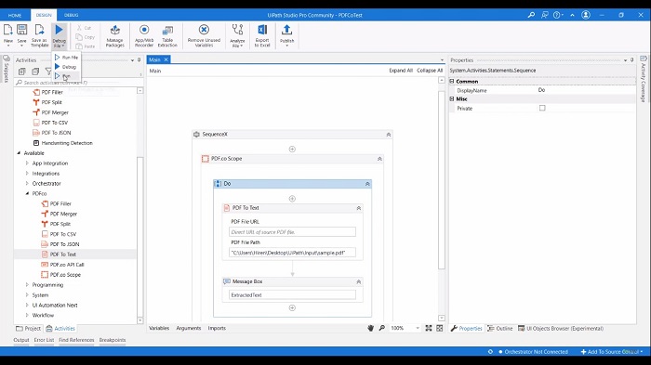
Task: Start Table Extraction tool
Action: [167, 35]
